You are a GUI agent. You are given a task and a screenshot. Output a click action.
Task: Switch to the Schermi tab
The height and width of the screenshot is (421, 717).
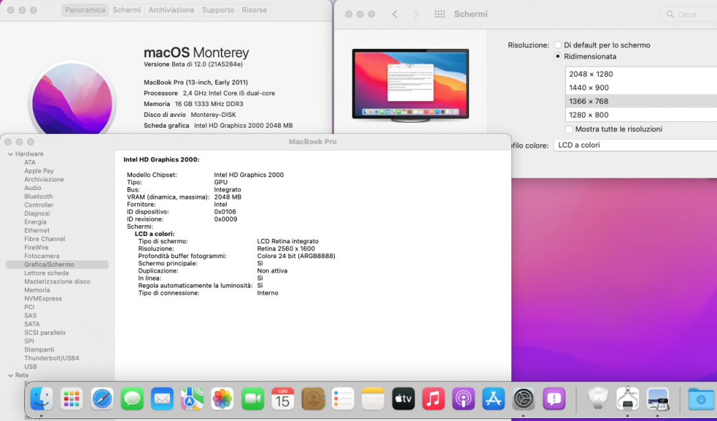(127, 9)
